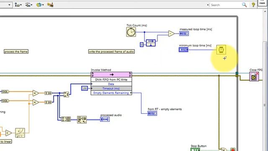Image resolution: width=268 pixels, height=151 pixels.
Task: Select the upper multiply node
Action: [36, 93]
